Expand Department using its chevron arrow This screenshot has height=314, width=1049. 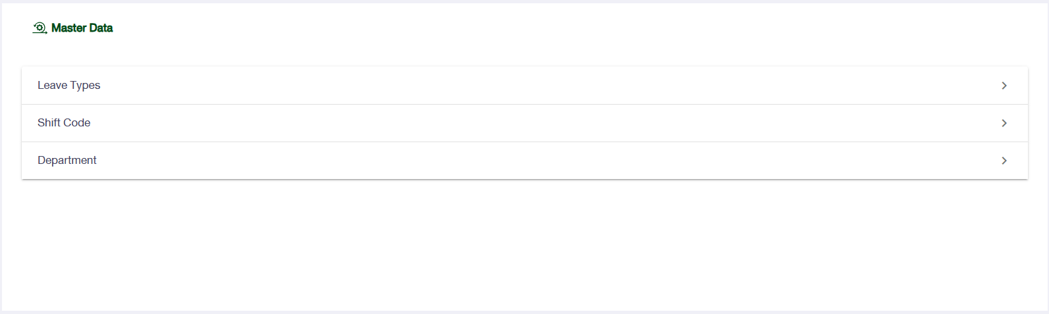pyautogui.click(x=1004, y=161)
